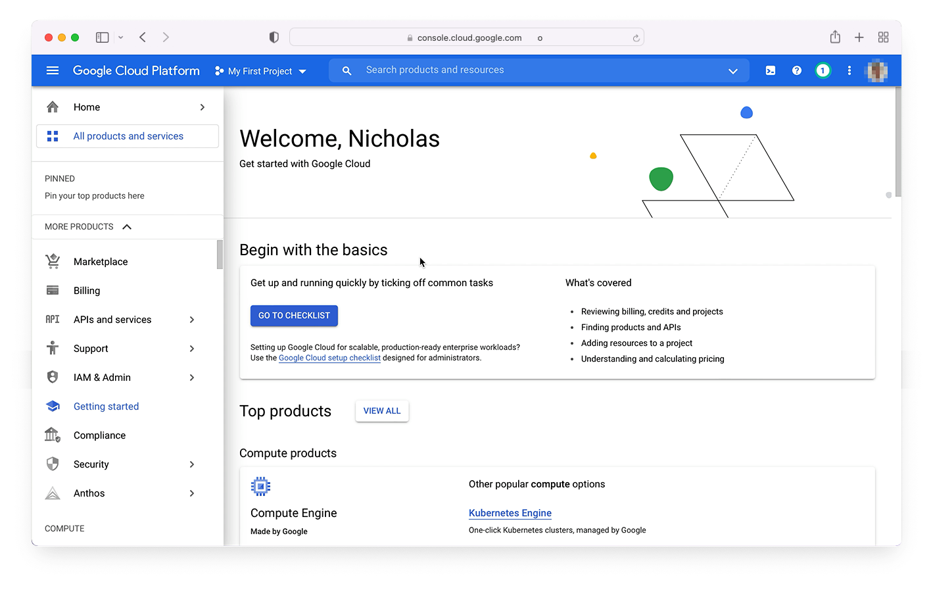Open Compliance from the sidebar
Viewport: 933px width, 590px height.
99,435
